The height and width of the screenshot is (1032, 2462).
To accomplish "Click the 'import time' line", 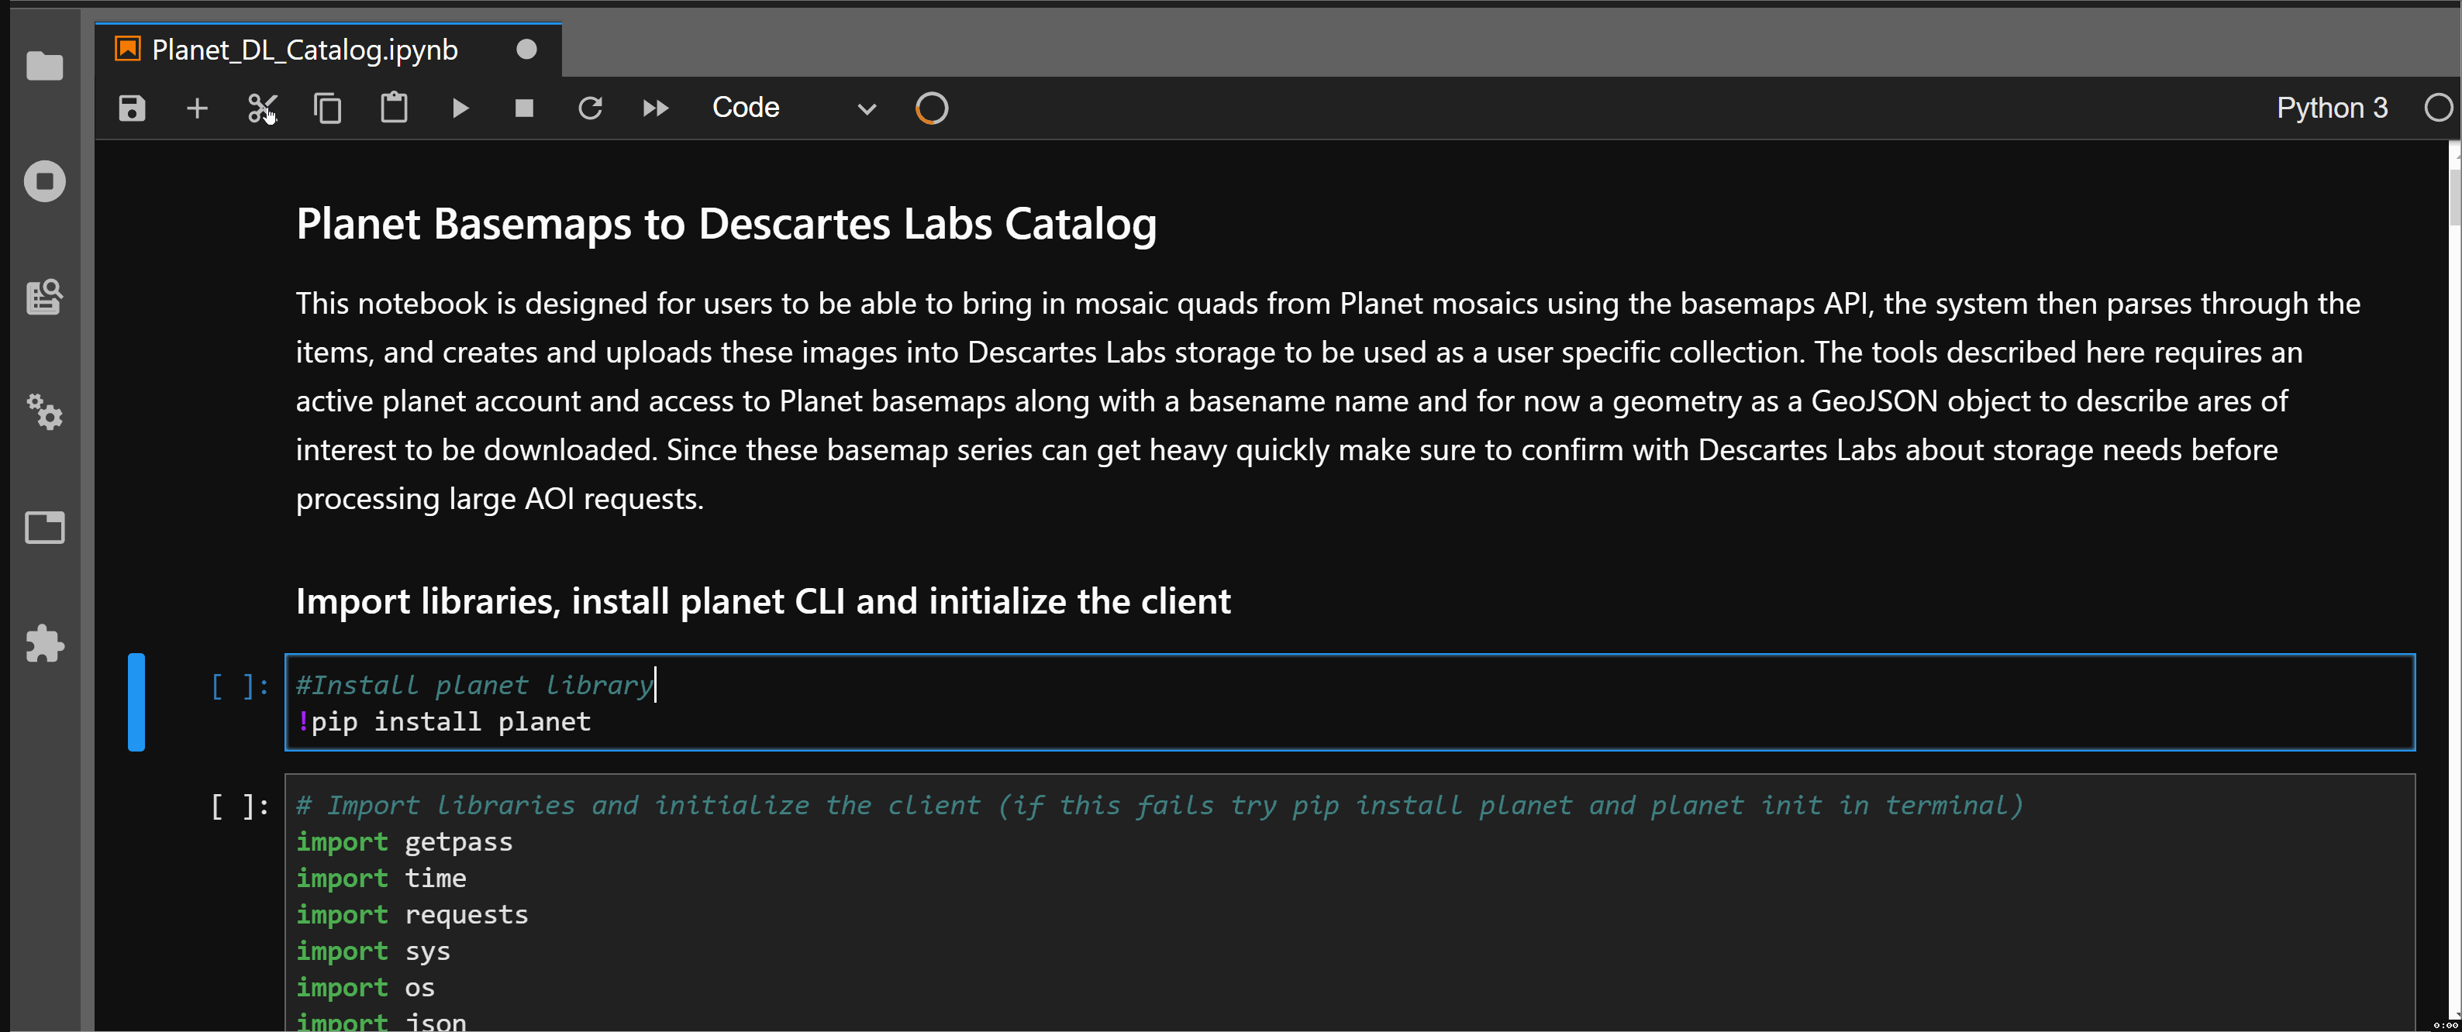I will pos(381,878).
